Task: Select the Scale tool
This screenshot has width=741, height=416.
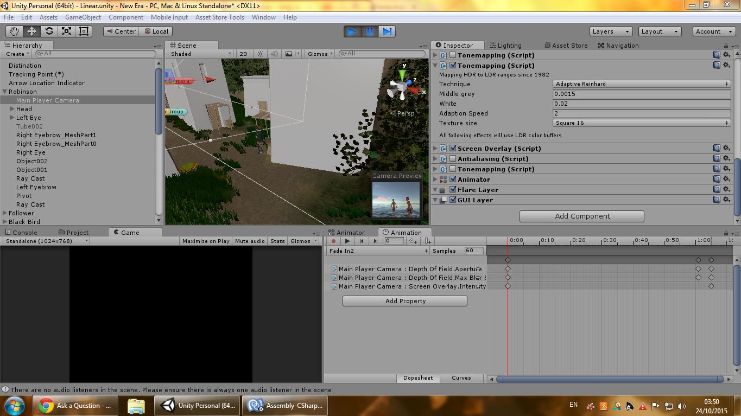Action: [66, 31]
